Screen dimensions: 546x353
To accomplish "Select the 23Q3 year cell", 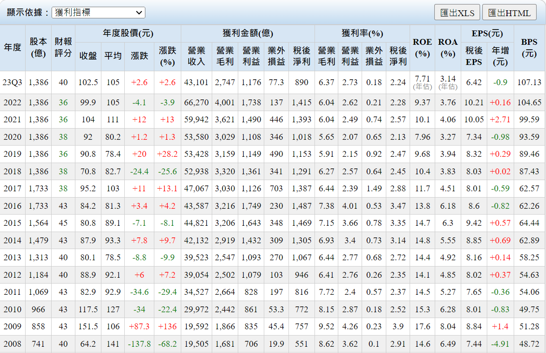I will 13,82.
